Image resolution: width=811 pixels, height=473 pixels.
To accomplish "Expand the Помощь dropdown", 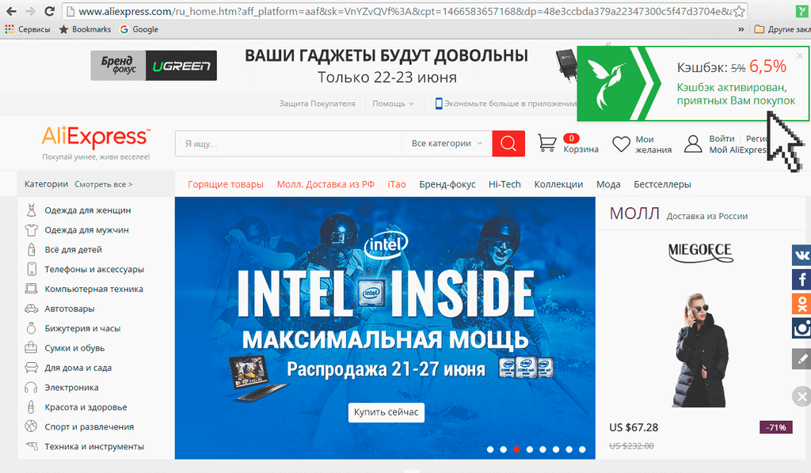I will [393, 104].
